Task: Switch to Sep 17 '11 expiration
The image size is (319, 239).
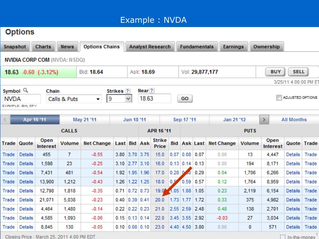Action: [184, 119]
